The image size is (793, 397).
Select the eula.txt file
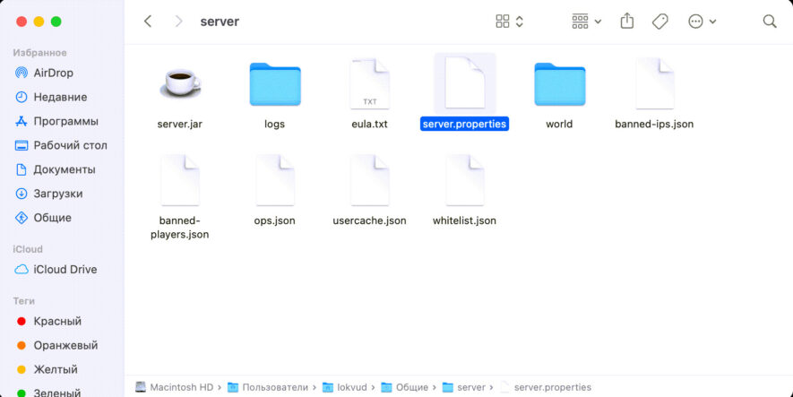(369, 84)
